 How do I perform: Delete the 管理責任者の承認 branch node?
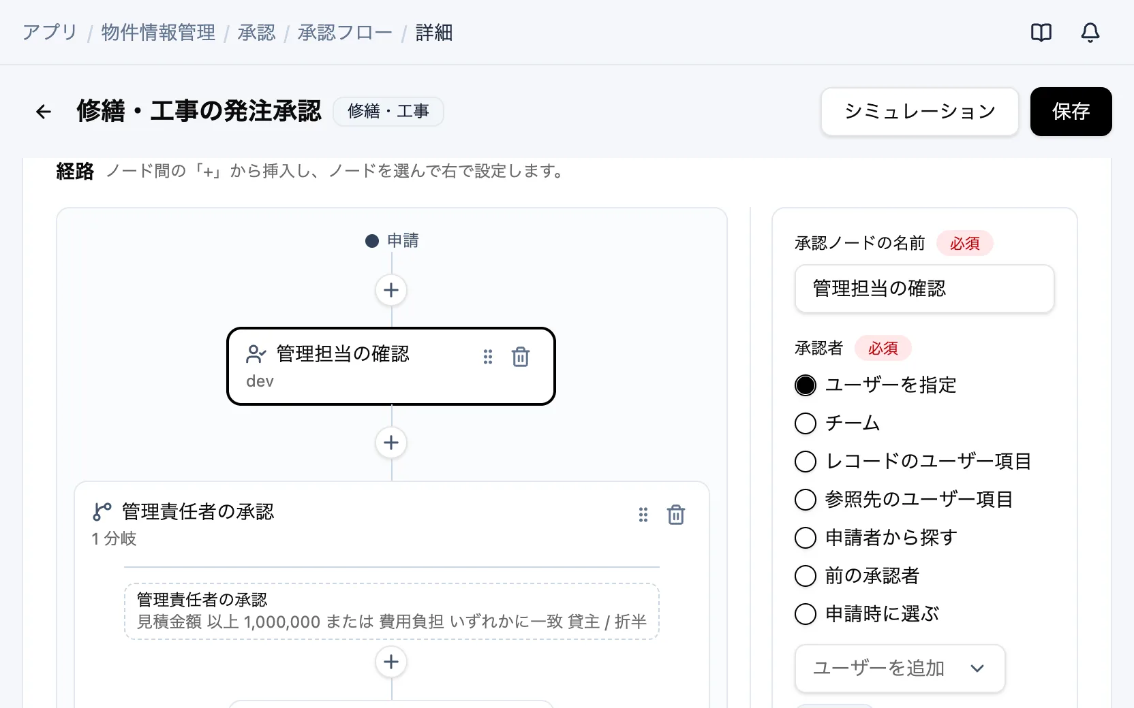click(x=676, y=515)
